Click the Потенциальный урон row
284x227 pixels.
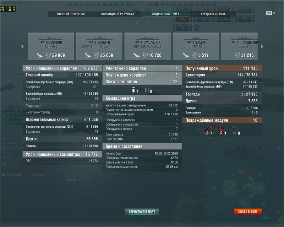142,114
